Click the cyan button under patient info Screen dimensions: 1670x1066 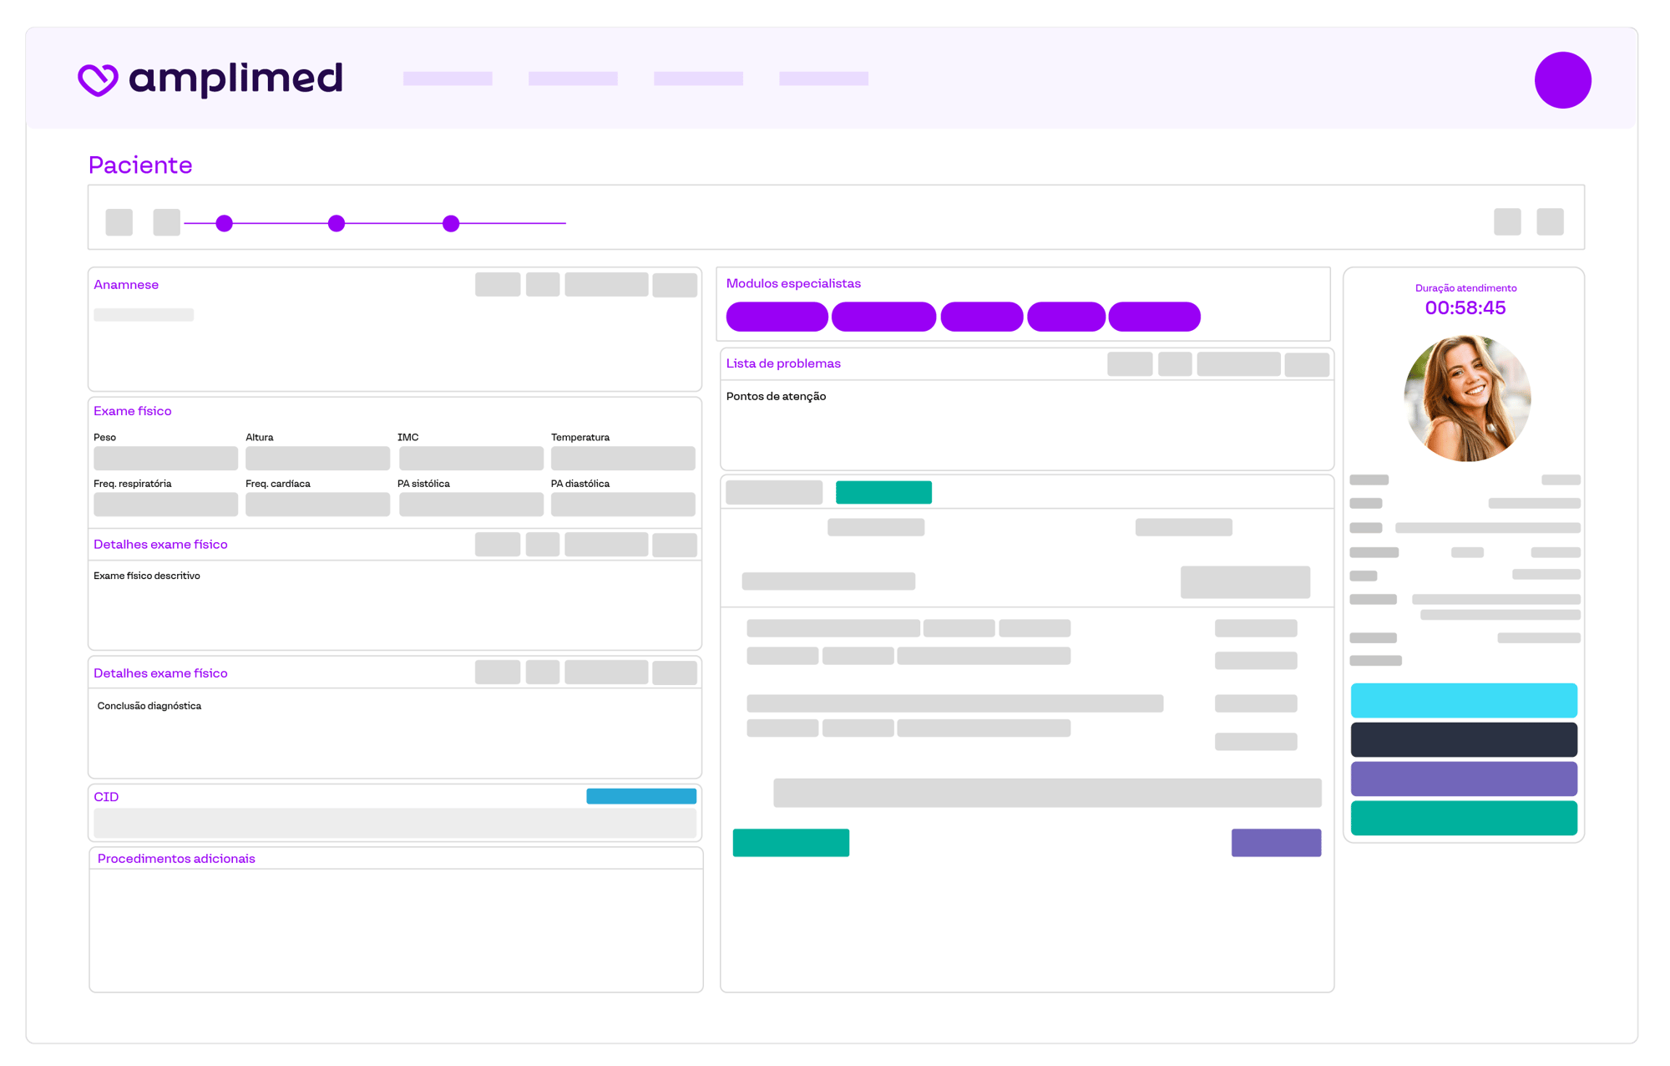click(1464, 700)
